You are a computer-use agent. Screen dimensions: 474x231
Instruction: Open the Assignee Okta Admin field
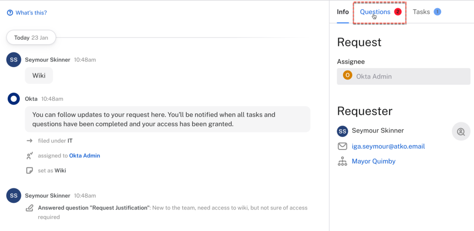point(403,76)
